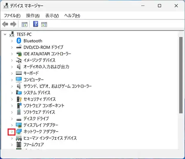Select the オーディオの入力および出力 label
This screenshot has height=159, width=185.
[46, 67]
